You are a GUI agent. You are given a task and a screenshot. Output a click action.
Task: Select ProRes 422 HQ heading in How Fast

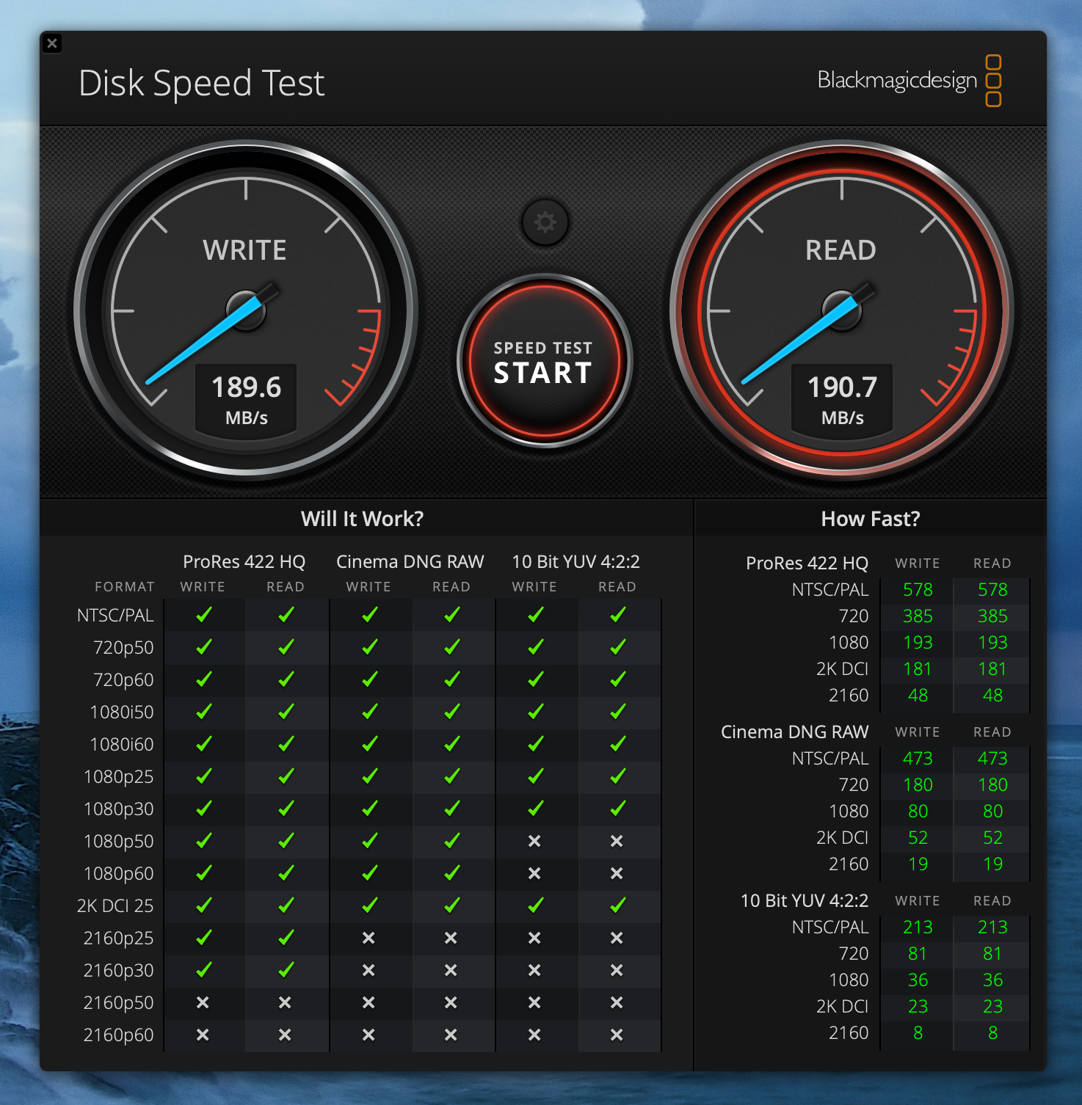click(807, 563)
